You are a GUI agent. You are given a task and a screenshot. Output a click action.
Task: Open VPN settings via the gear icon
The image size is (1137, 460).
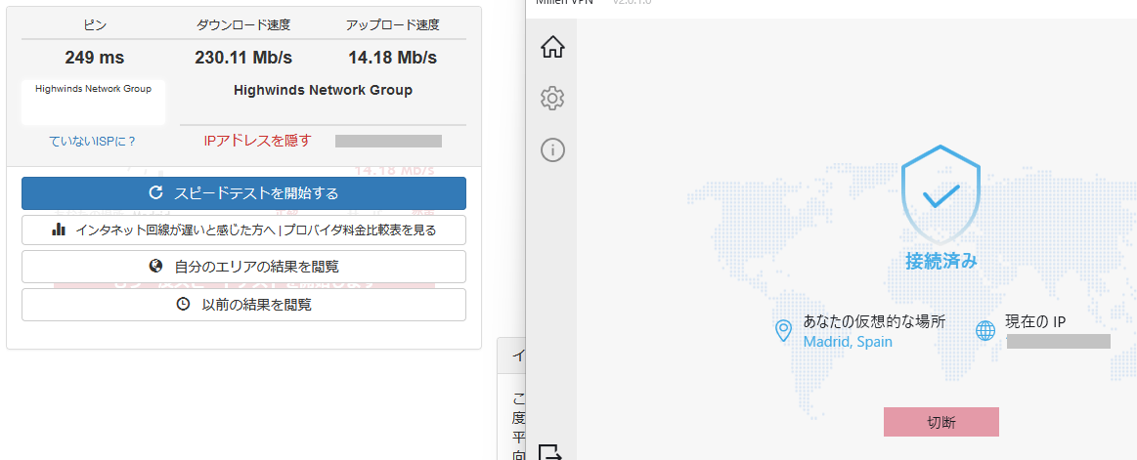point(552,98)
